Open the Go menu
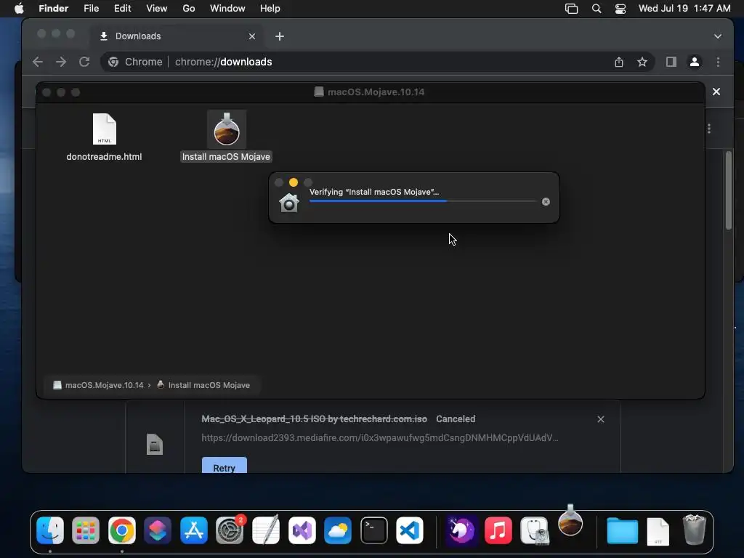The image size is (744, 558). tap(189, 9)
